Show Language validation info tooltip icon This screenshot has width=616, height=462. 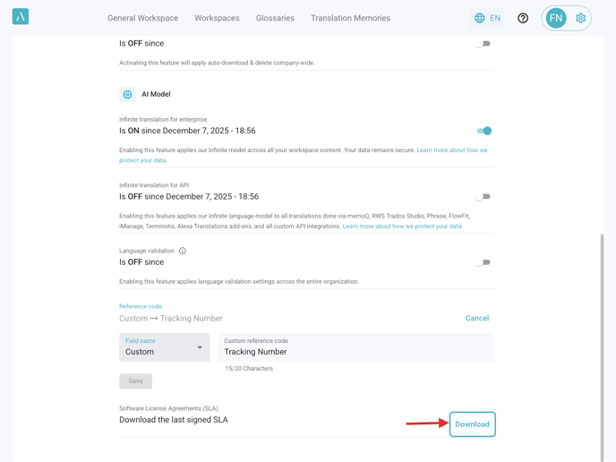(183, 251)
